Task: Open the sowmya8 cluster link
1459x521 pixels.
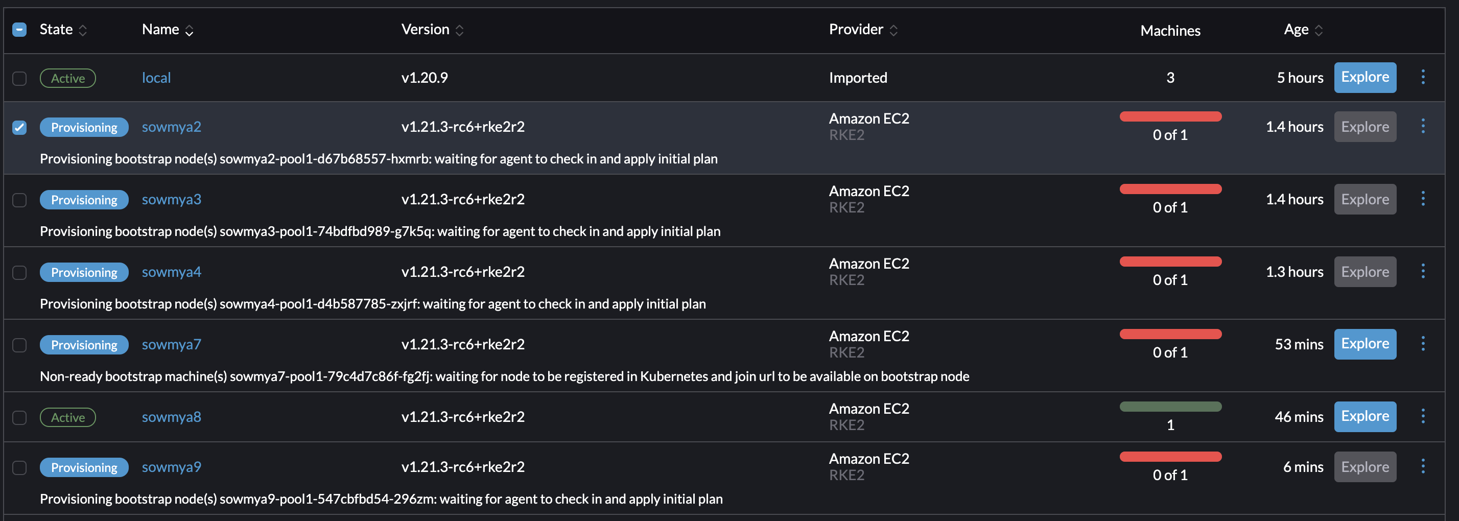Action: pyautogui.click(x=171, y=417)
